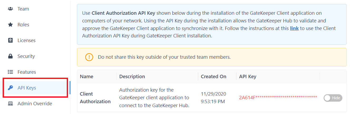
Task: Open the Roles menu item
Action: 23,25
